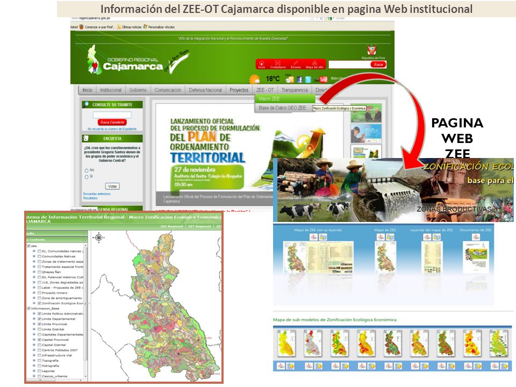Click the Buscar Expediente button
Image resolution: width=516 pixels, height=387 pixels.
pyautogui.click(x=112, y=122)
